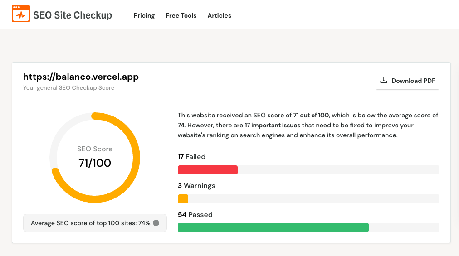459x256 pixels.
Task: Click the download arrow icon
Action: pos(383,80)
